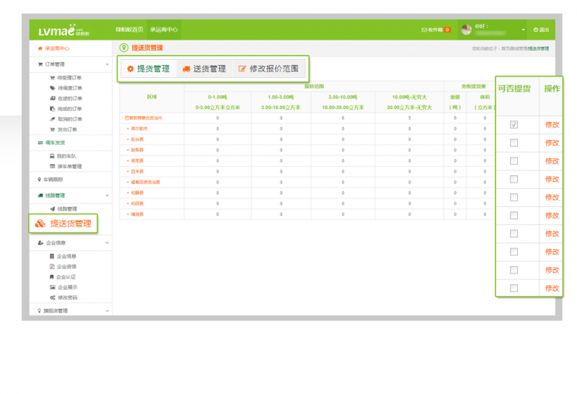577x394 pixels.
Task: Tick the second checkbox in 可否提货 column
Action: click(514, 142)
